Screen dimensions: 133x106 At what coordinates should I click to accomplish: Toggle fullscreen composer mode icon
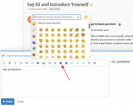point(72,63)
